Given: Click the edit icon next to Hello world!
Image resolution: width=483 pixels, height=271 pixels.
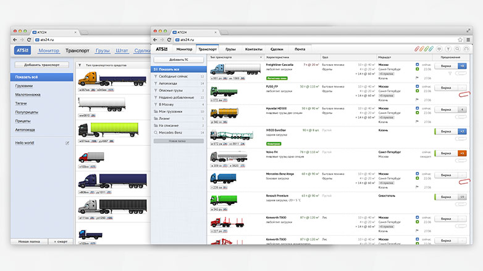Looking at the screenshot, I should (67, 143).
